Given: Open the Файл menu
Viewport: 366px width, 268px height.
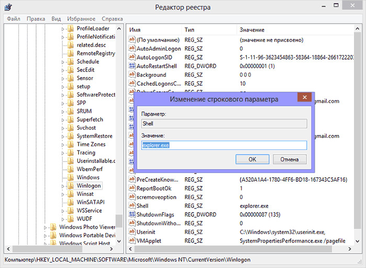Looking at the screenshot, I should (14, 19).
